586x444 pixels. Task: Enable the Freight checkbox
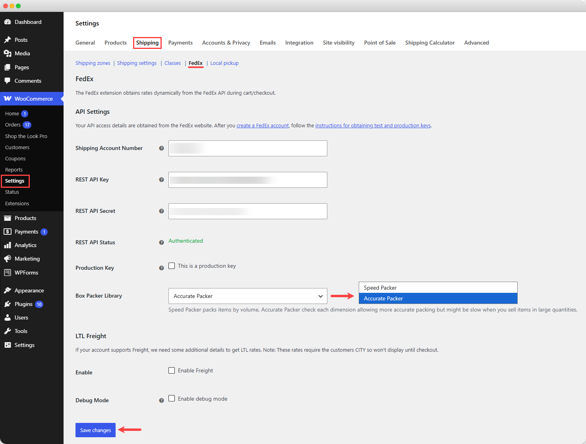point(172,370)
